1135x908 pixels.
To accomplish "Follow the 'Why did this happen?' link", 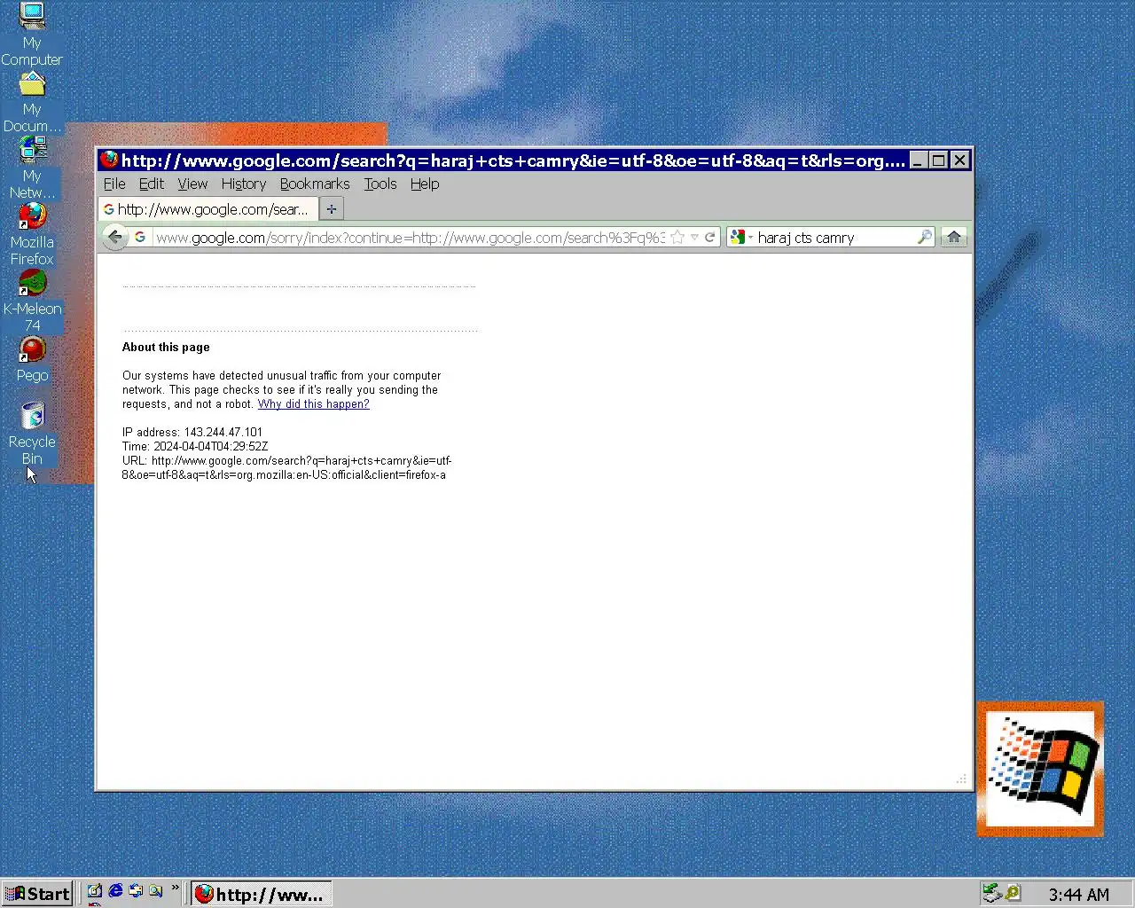I will point(314,404).
